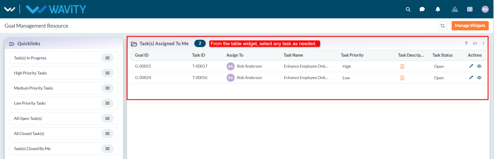Click hamburger handle for All Open Task(s)
The height and width of the screenshot is (159, 494).
coord(108,118)
